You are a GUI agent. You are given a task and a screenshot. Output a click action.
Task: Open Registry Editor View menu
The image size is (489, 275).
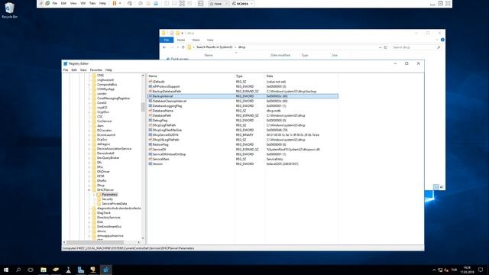click(83, 70)
